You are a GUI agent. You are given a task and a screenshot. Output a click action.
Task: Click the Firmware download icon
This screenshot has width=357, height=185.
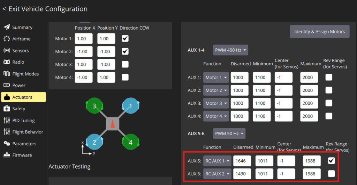(x=7, y=155)
